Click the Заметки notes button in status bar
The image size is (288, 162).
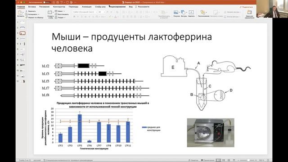193,160
